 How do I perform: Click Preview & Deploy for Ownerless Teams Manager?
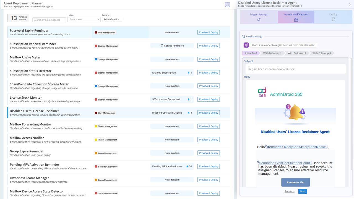[209, 180]
